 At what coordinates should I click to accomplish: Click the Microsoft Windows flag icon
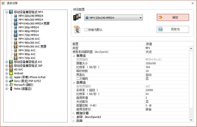point(11,85)
